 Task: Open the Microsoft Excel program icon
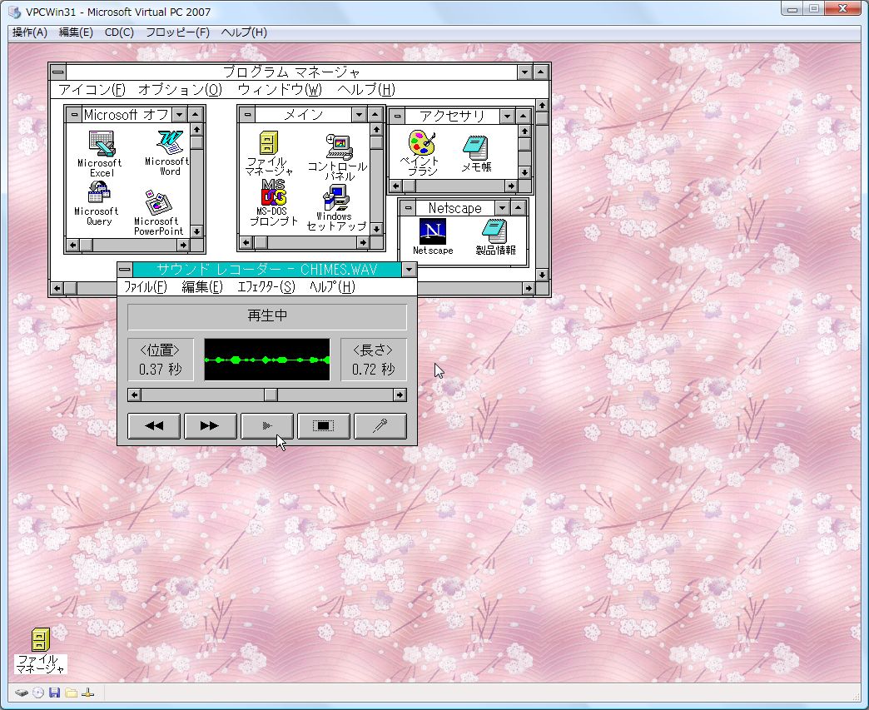coord(101,145)
